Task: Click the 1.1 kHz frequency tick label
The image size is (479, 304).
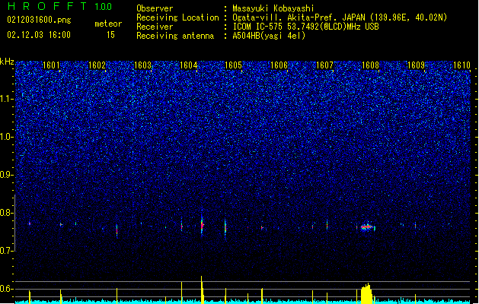Action: coord(7,99)
